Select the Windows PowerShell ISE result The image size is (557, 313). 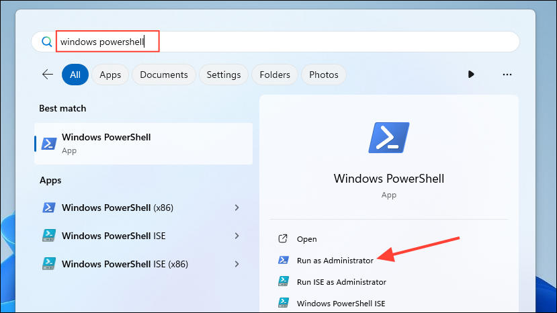point(144,236)
